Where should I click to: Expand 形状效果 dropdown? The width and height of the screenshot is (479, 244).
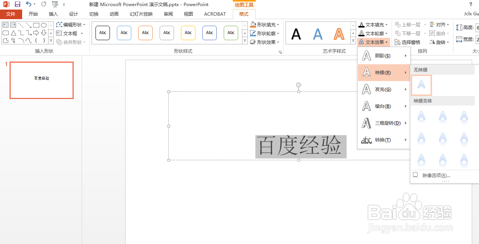[264, 42]
